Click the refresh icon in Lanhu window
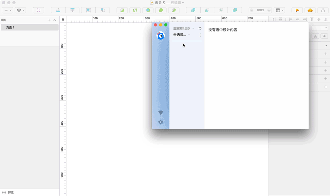The height and width of the screenshot is (196, 330). tap(200, 28)
